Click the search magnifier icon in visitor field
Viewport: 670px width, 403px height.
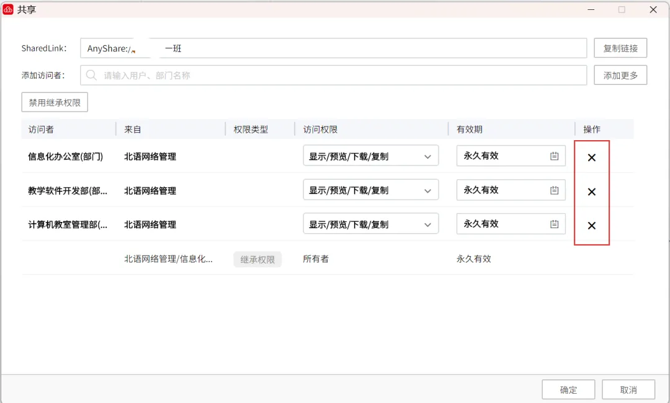[91, 75]
